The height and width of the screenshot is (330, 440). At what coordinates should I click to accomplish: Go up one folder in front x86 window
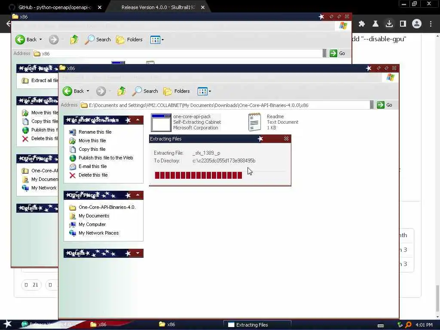[122, 91]
